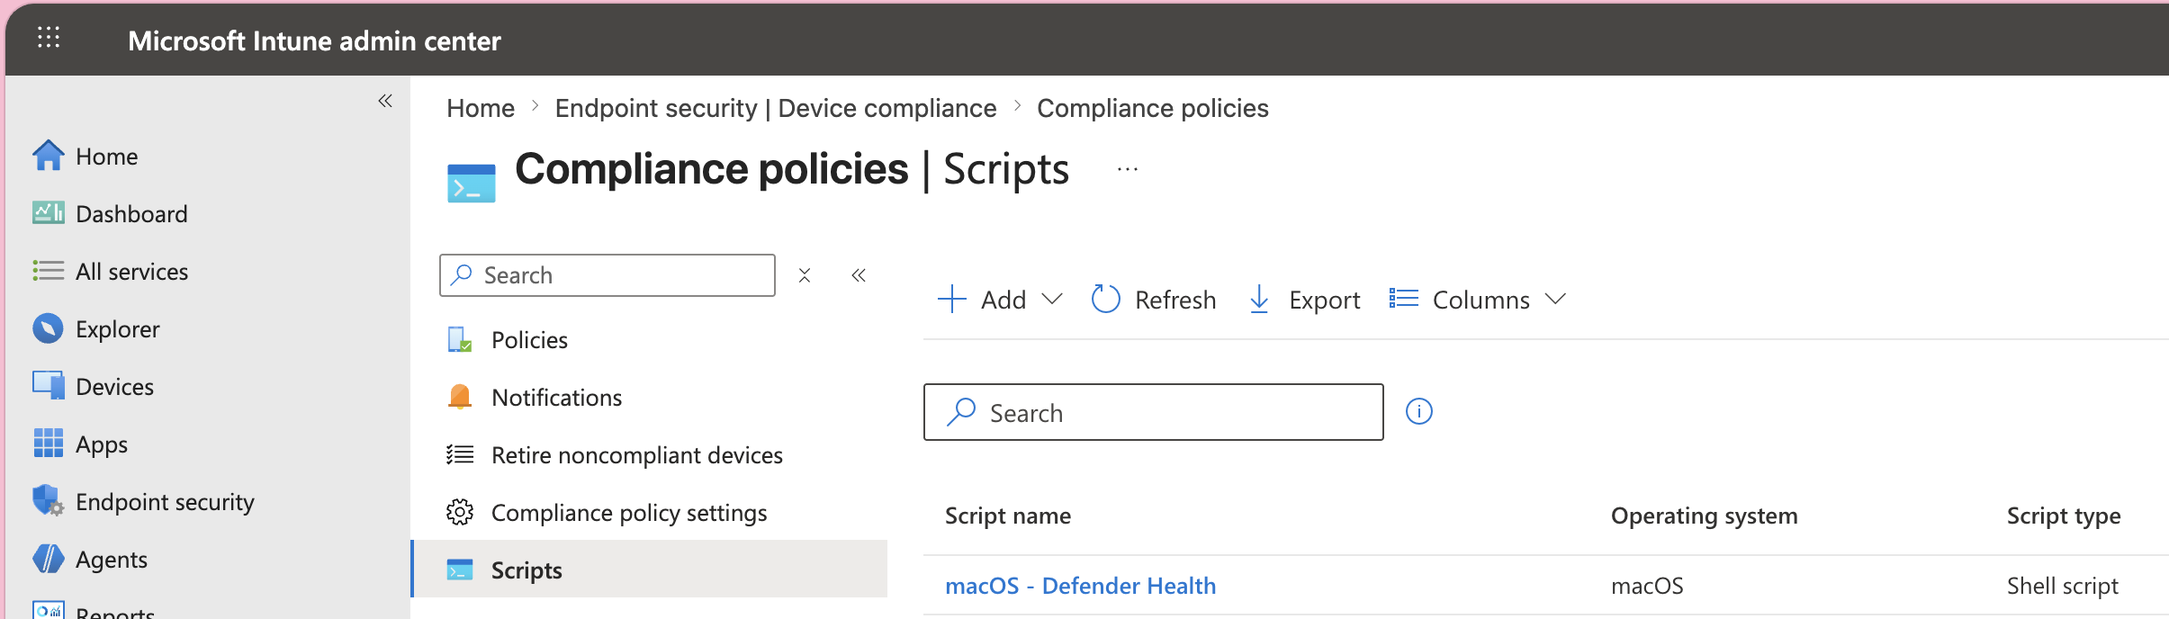Open Agents in the sidebar
The image size is (2169, 619).
tap(111, 560)
